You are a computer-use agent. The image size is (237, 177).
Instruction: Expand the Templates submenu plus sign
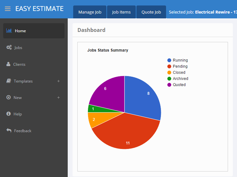point(58,81)
